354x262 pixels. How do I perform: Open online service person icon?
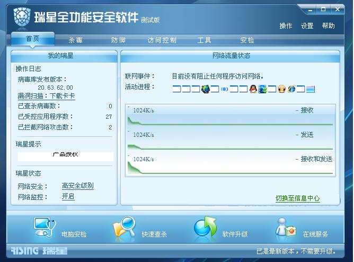click(x=286, y=228)
